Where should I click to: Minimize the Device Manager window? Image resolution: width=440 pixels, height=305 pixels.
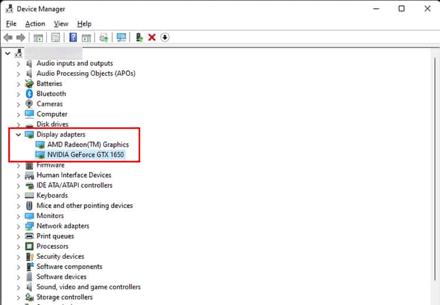pyautogui.click(x=376, y=9)
